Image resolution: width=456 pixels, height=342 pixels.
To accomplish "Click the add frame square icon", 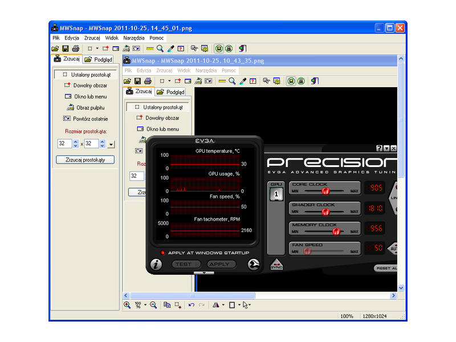I will [232, 305].
